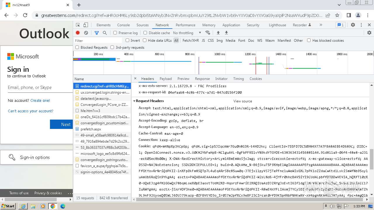Open the file explorer taskbar icon
The image size is (374, 210).
pos(33,206)
